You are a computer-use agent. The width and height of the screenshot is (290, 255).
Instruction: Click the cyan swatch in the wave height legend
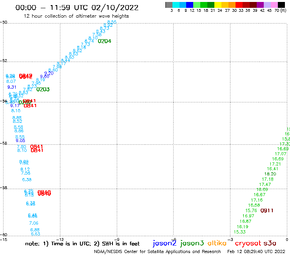(176, 5)
